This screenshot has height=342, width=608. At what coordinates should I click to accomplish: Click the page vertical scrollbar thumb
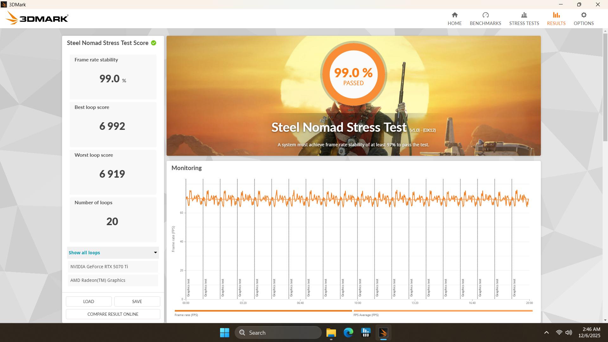click(605, 87)
